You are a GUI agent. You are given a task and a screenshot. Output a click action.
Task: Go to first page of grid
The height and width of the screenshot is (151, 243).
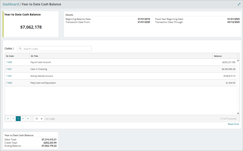click(x=8, y=119)
